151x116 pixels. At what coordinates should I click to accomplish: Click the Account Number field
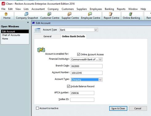pos(87,73)
